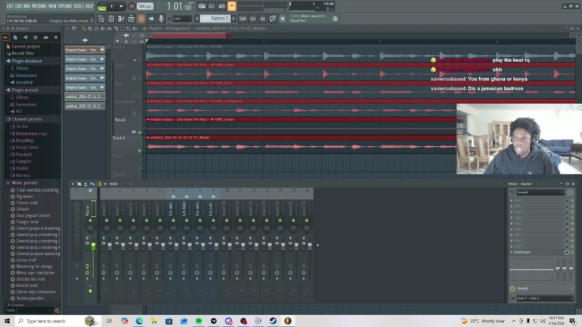Toggle Song/Pattern mode button
Image resolution: width=582 pixels, height=327 pixels.
click(102, 7)
